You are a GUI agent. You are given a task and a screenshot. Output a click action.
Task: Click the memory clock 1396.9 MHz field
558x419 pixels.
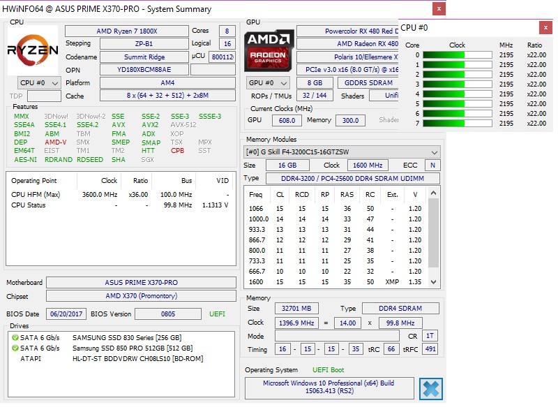click(296, 323)
